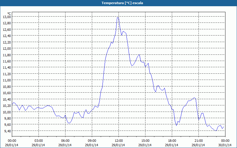Click the 11,60 y-axis label
The height and width of the screenshot is (148, 237).
pos(7,61)
